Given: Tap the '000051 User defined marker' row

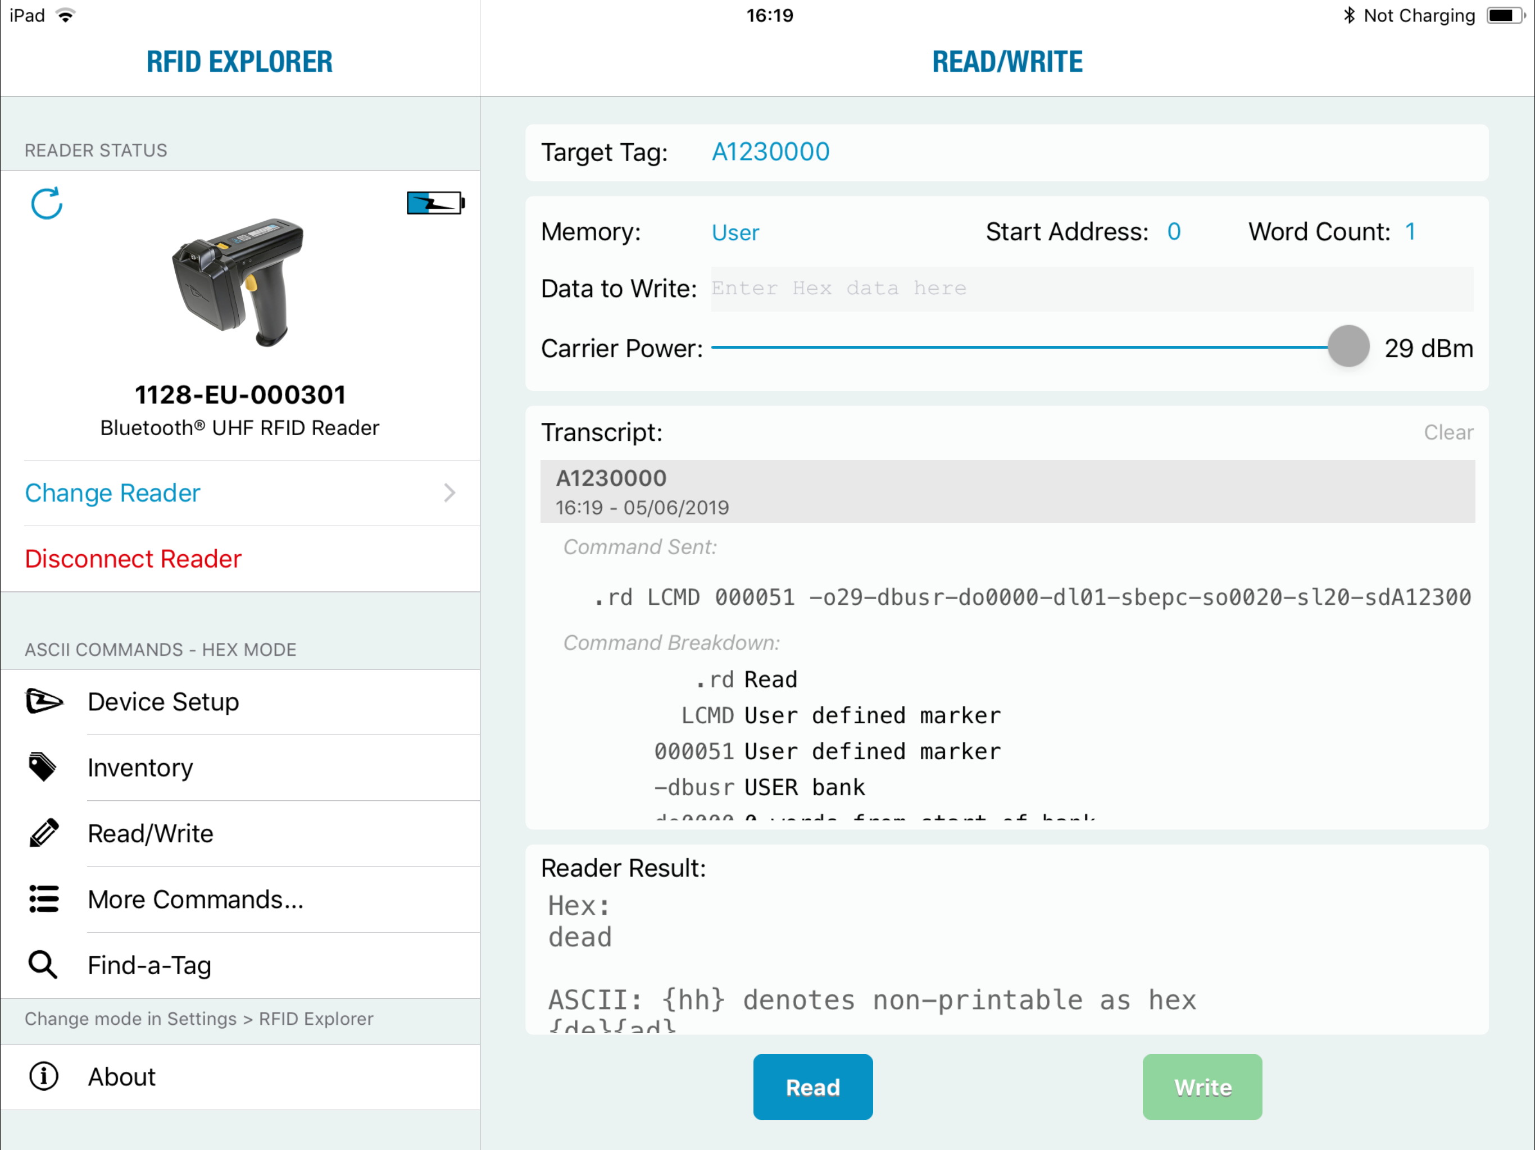Looking at the screenshot, I should pyautogui.click(x=827, y=751).
